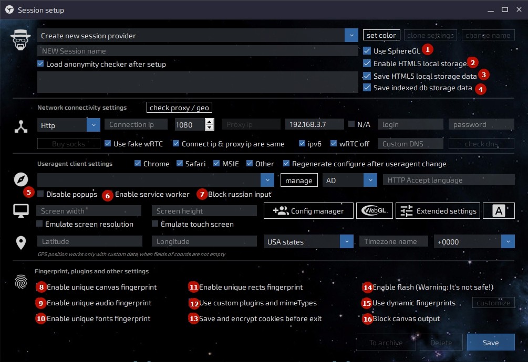Expand the USA states dropdown

pyautogui.click(x=346, y=242)
